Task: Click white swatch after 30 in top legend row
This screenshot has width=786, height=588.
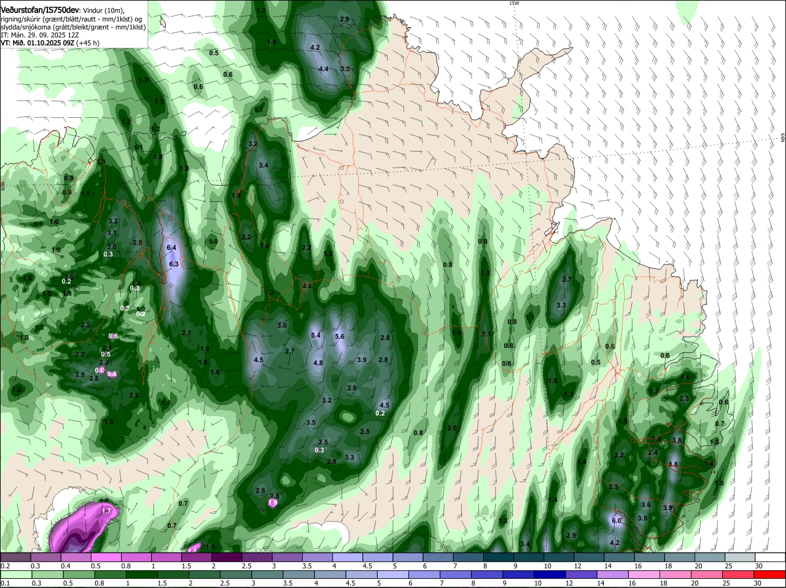Action: (x=771, y=557)
